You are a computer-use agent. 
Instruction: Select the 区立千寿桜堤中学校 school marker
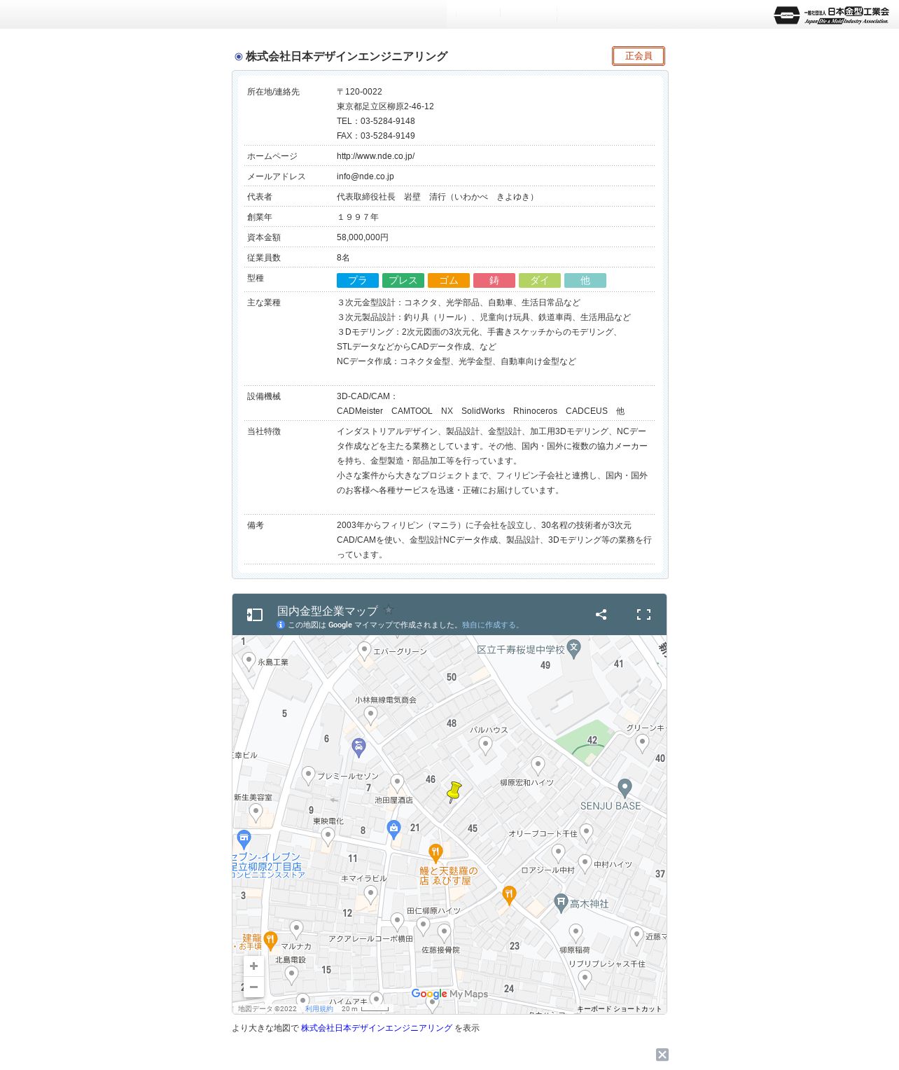[x=573, y=648]
